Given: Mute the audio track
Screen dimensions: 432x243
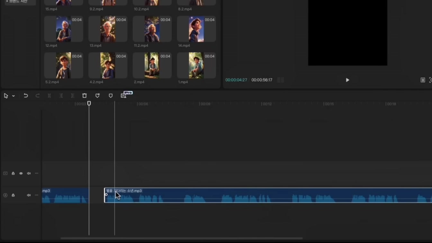Looking at the screenshot, I should tap(29, 195).
